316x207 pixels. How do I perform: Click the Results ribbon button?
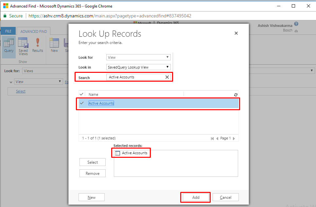38,45
